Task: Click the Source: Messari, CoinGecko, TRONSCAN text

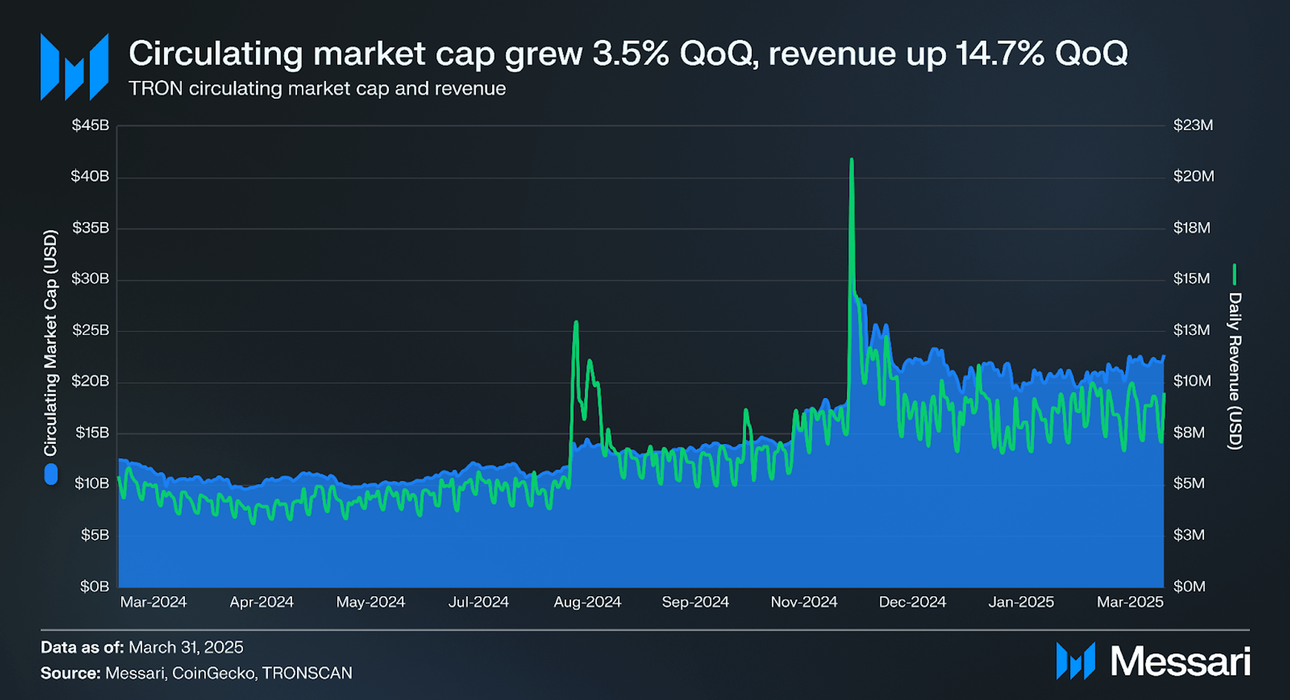Action: pyautogui.click(x=196, y=673)
